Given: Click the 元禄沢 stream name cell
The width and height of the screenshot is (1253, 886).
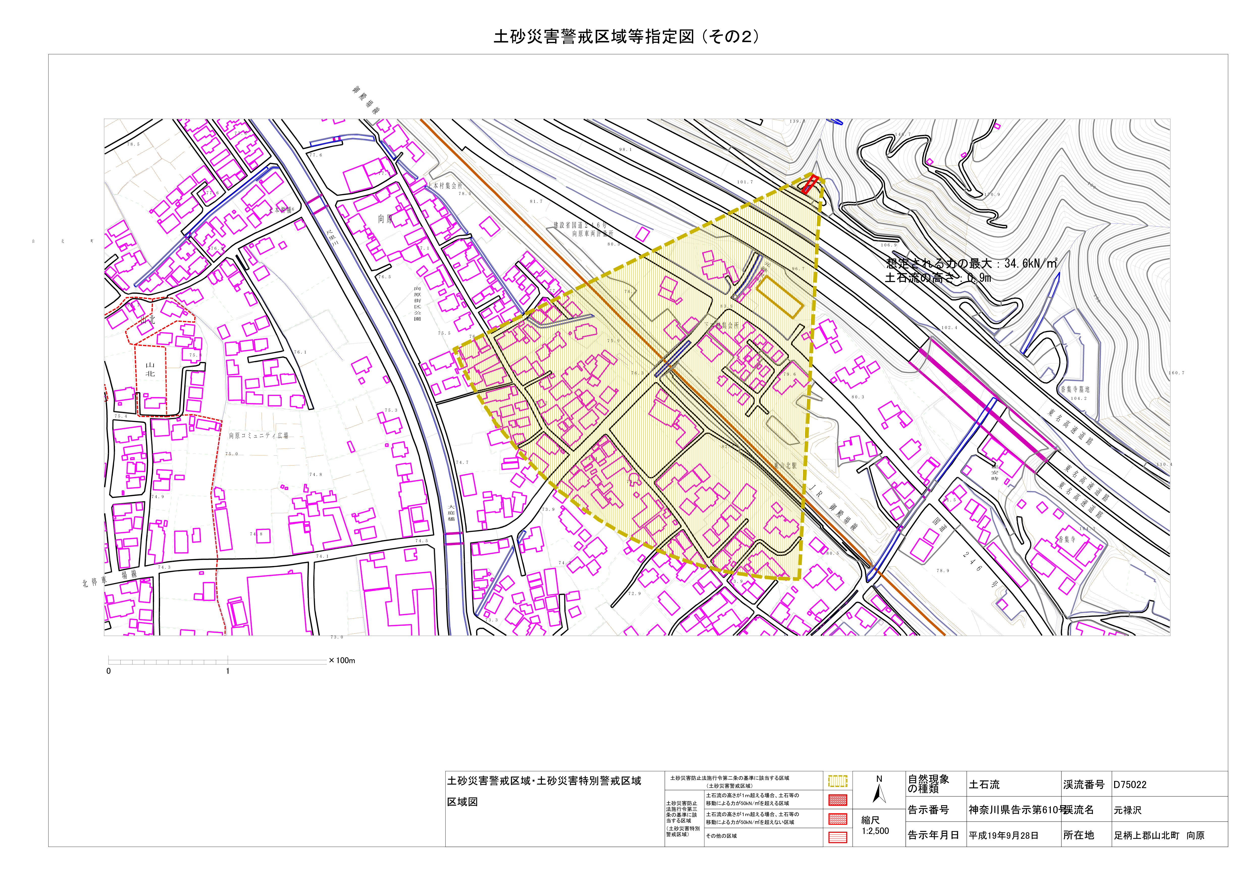Looking at the screenshot, I should [1128, 810].
